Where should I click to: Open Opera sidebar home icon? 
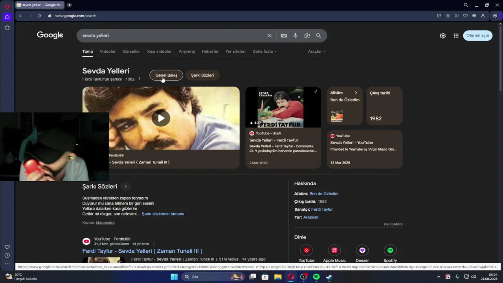[7, 17]
